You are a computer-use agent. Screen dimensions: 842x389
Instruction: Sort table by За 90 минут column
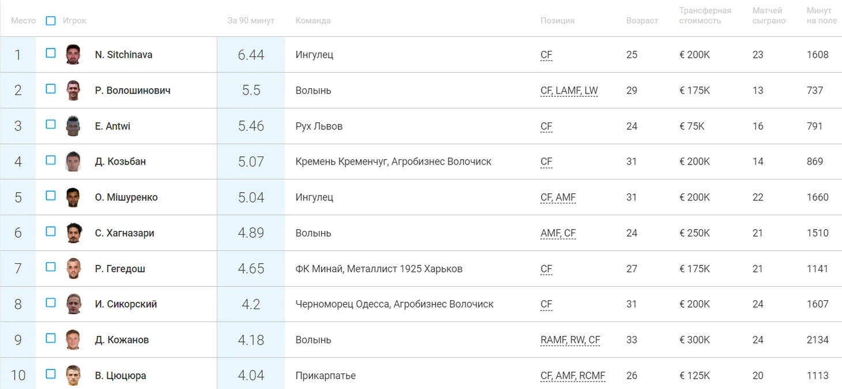pos(251,21)
